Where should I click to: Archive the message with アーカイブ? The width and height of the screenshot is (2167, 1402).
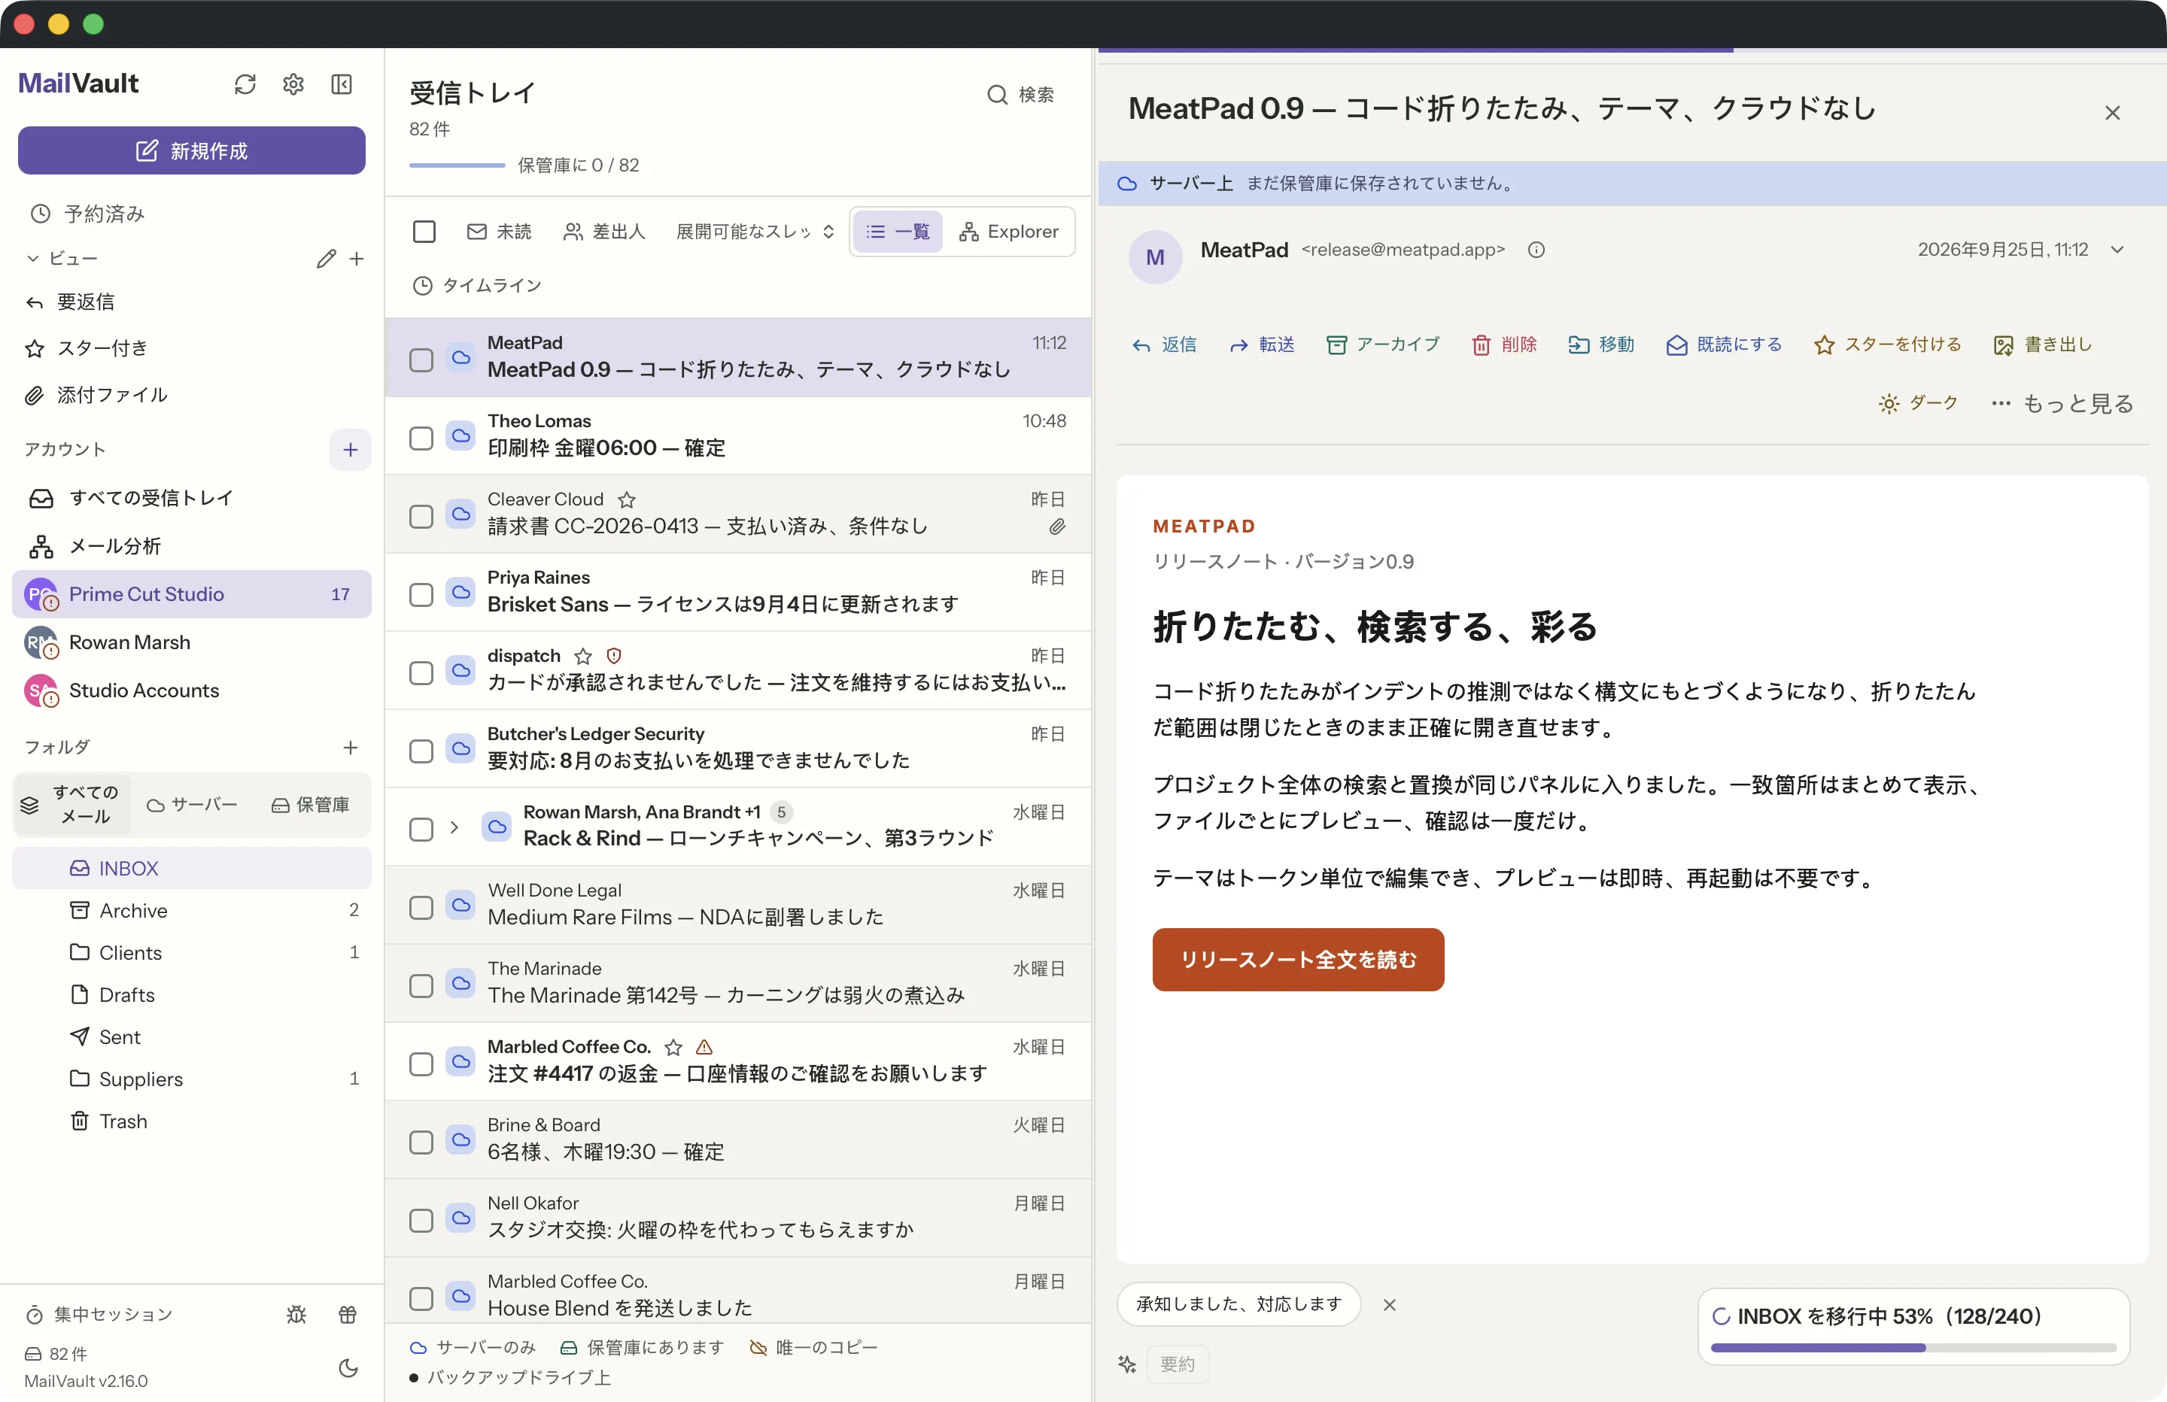(x=1383, y=345)
